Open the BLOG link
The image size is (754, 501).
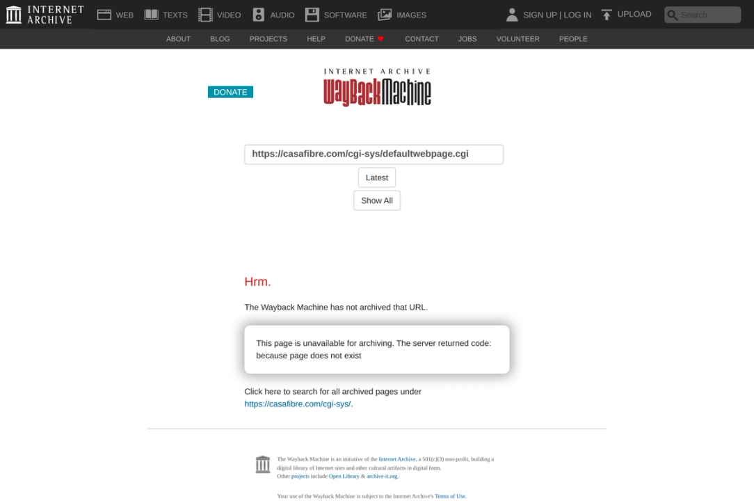click(x=220, y=38)
